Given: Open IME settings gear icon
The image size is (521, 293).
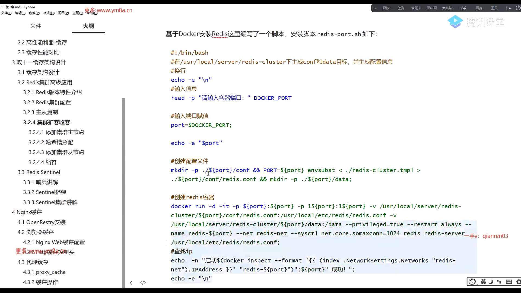Looking at the screenshot, I should pos(518,282).
